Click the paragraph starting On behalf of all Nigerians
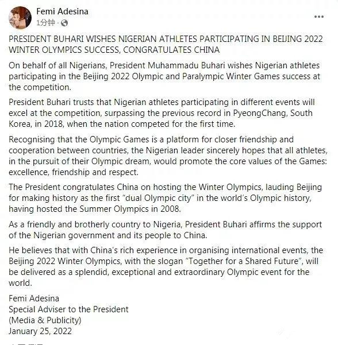338x345 pixels. point(164,76)
